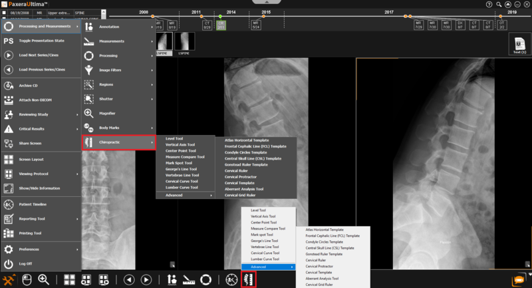
Task: Click the circular rotate icon in bottom toolbar
Action: [206, 279]
